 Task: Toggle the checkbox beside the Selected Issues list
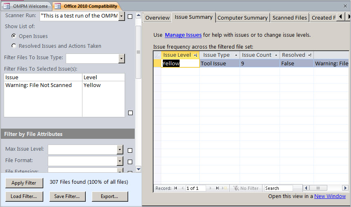point(130,113)
